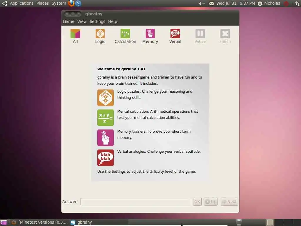Click the large Logic puzzles cube icon
Image resolution: width=301 pixels, height=226 pixels.
[x=106, y=98]
